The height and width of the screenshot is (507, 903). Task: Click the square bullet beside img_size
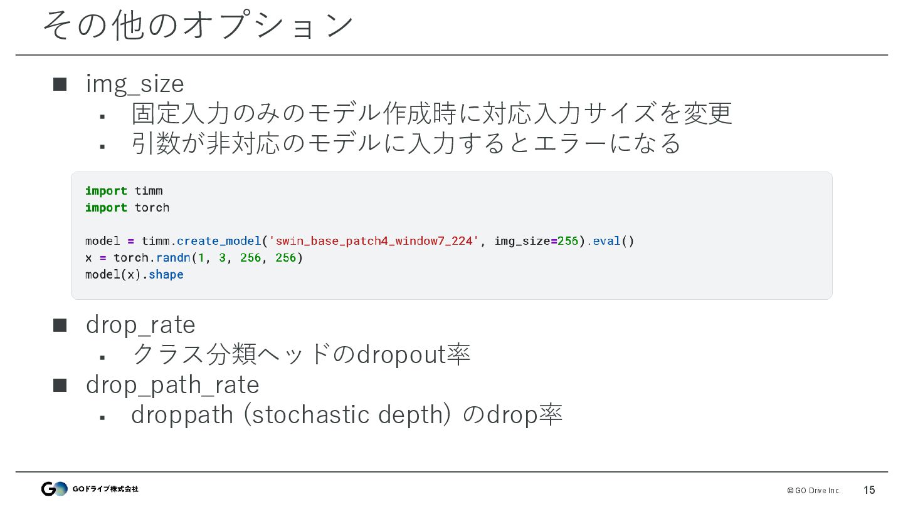click(x=60, y=84)
